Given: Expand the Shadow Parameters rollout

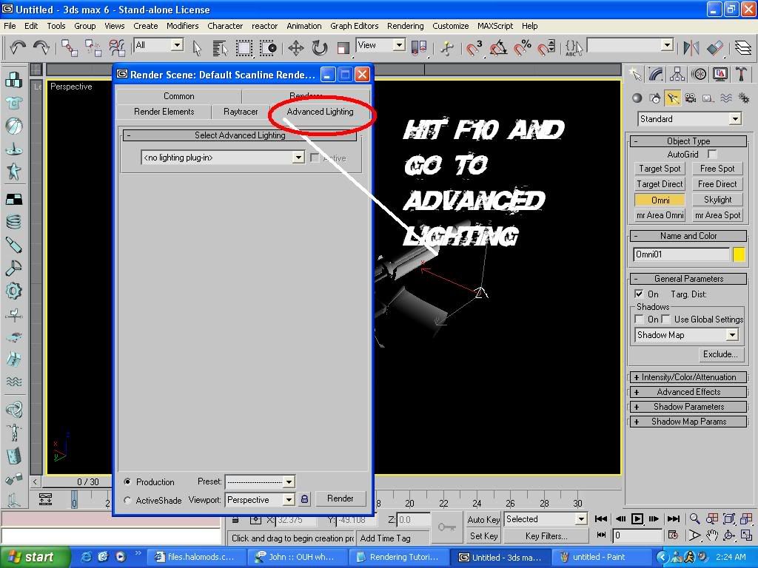Looking at the screenshot, I should (688, 407).
